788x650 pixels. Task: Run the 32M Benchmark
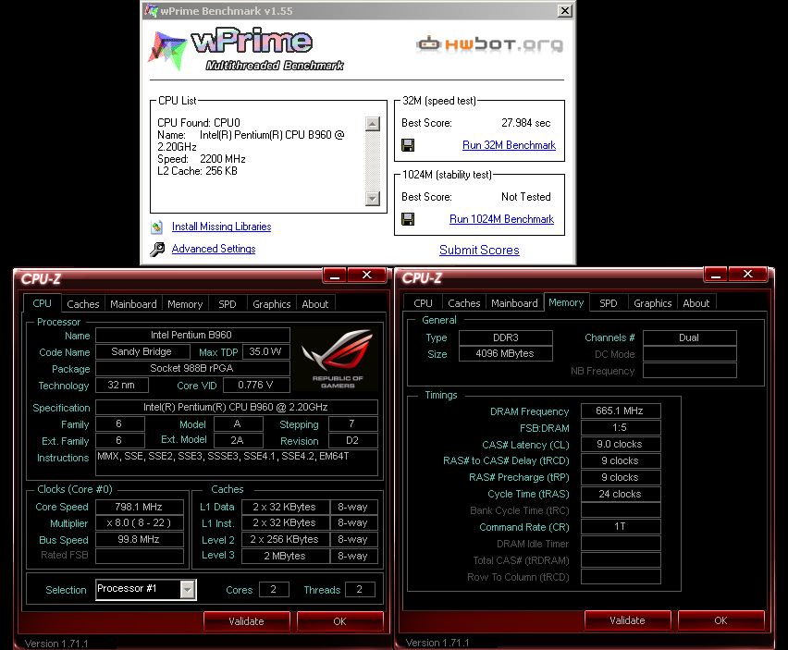coord(509,145)
